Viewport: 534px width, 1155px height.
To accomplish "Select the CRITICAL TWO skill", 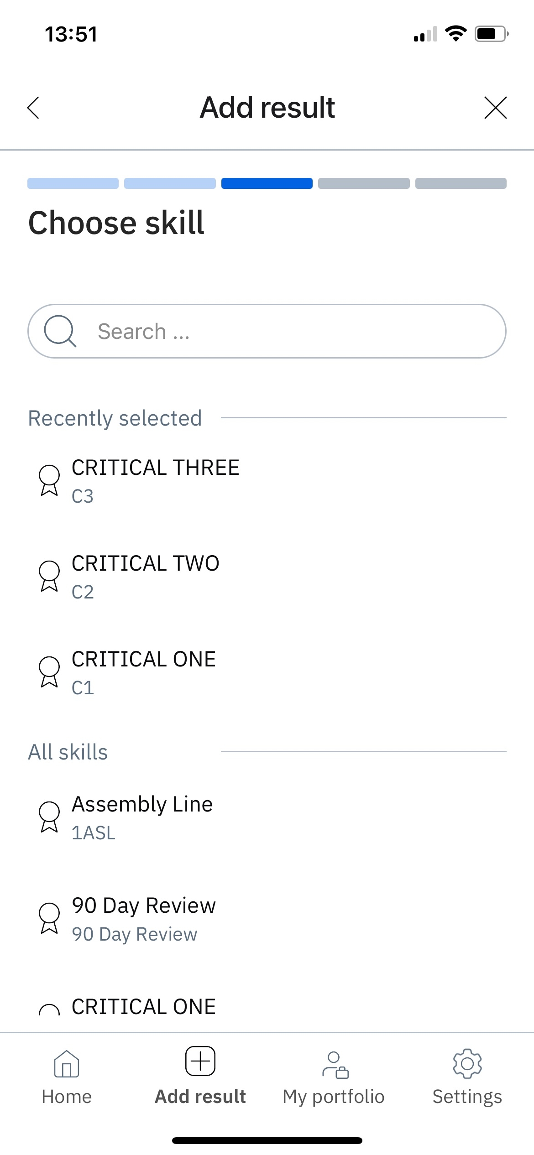I will tap(267, 577).
